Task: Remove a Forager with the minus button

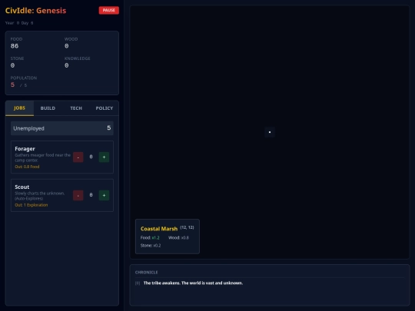Action: tap(78, 157)
